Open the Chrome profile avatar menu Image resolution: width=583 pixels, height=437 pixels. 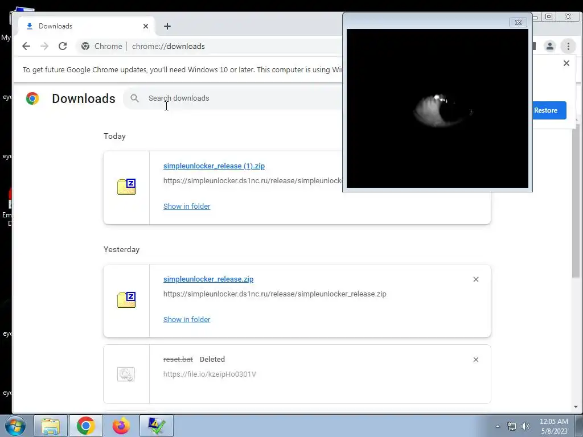pos(549,46)
